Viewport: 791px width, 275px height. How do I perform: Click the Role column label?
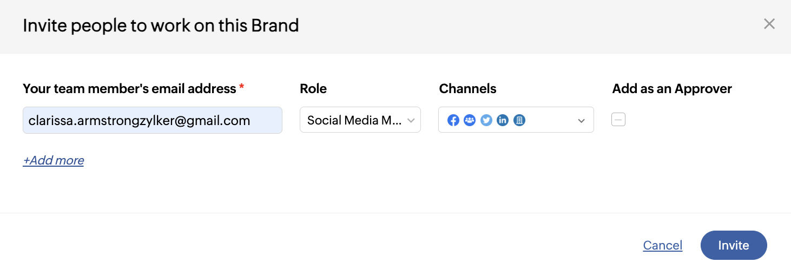coord(313,89)
